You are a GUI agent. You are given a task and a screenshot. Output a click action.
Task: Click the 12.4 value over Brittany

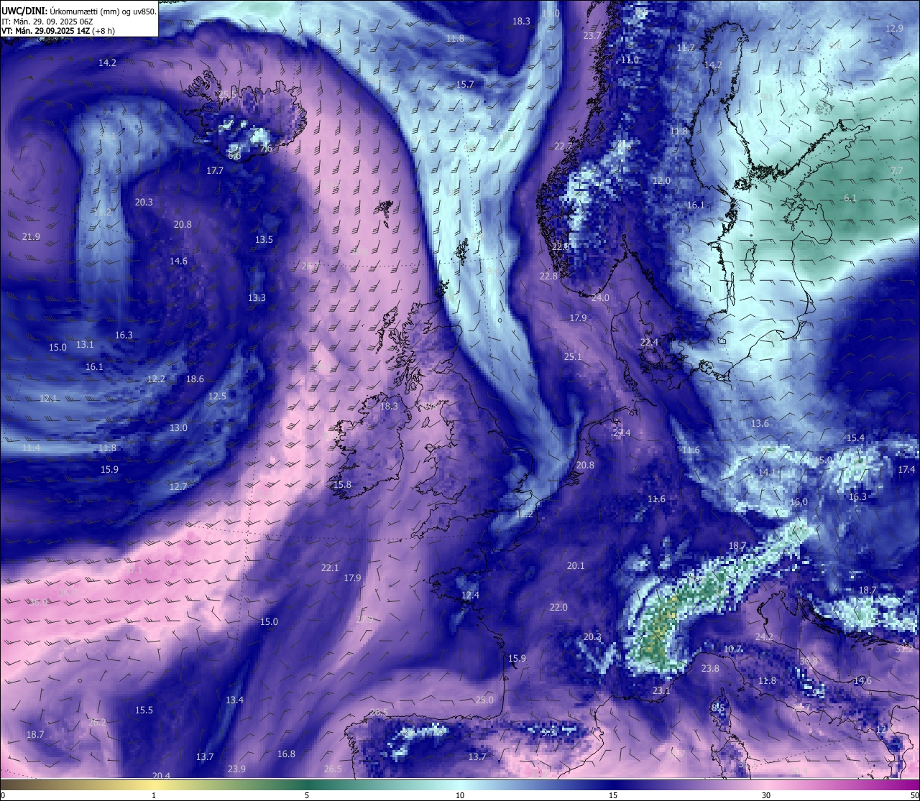coord(470,596)
